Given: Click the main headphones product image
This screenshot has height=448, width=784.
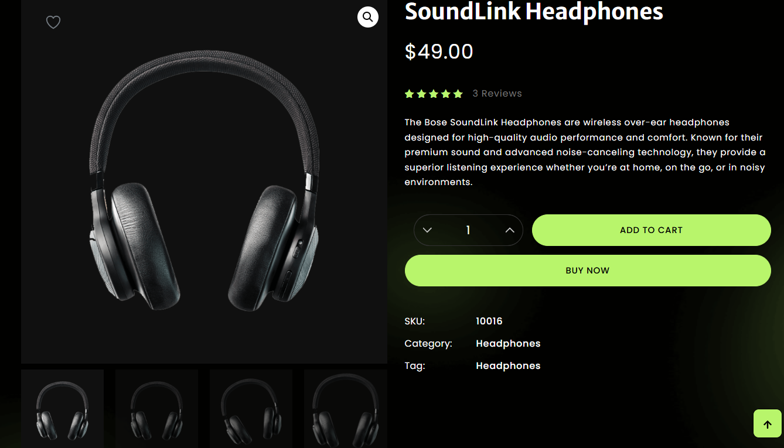Looking at the screenshot, I should (204, 182).
